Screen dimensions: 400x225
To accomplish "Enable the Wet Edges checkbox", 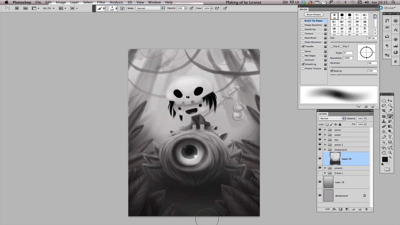I will 303,56.
